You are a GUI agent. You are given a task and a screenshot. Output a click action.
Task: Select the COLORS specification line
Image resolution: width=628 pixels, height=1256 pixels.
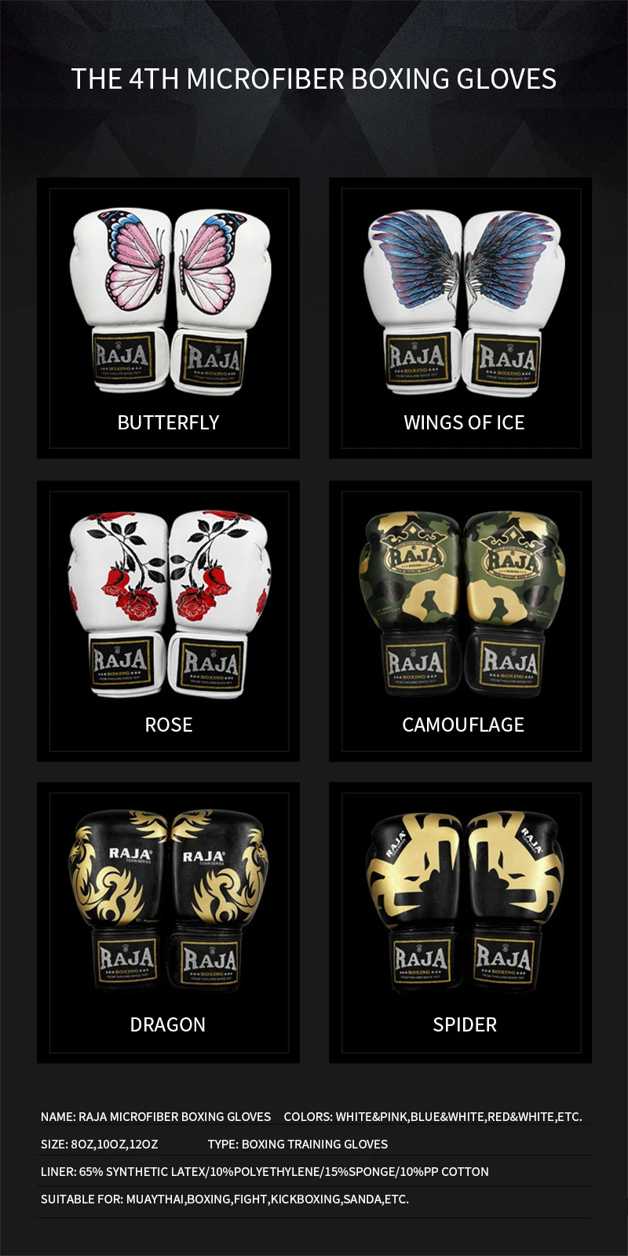click(433, 1116)
